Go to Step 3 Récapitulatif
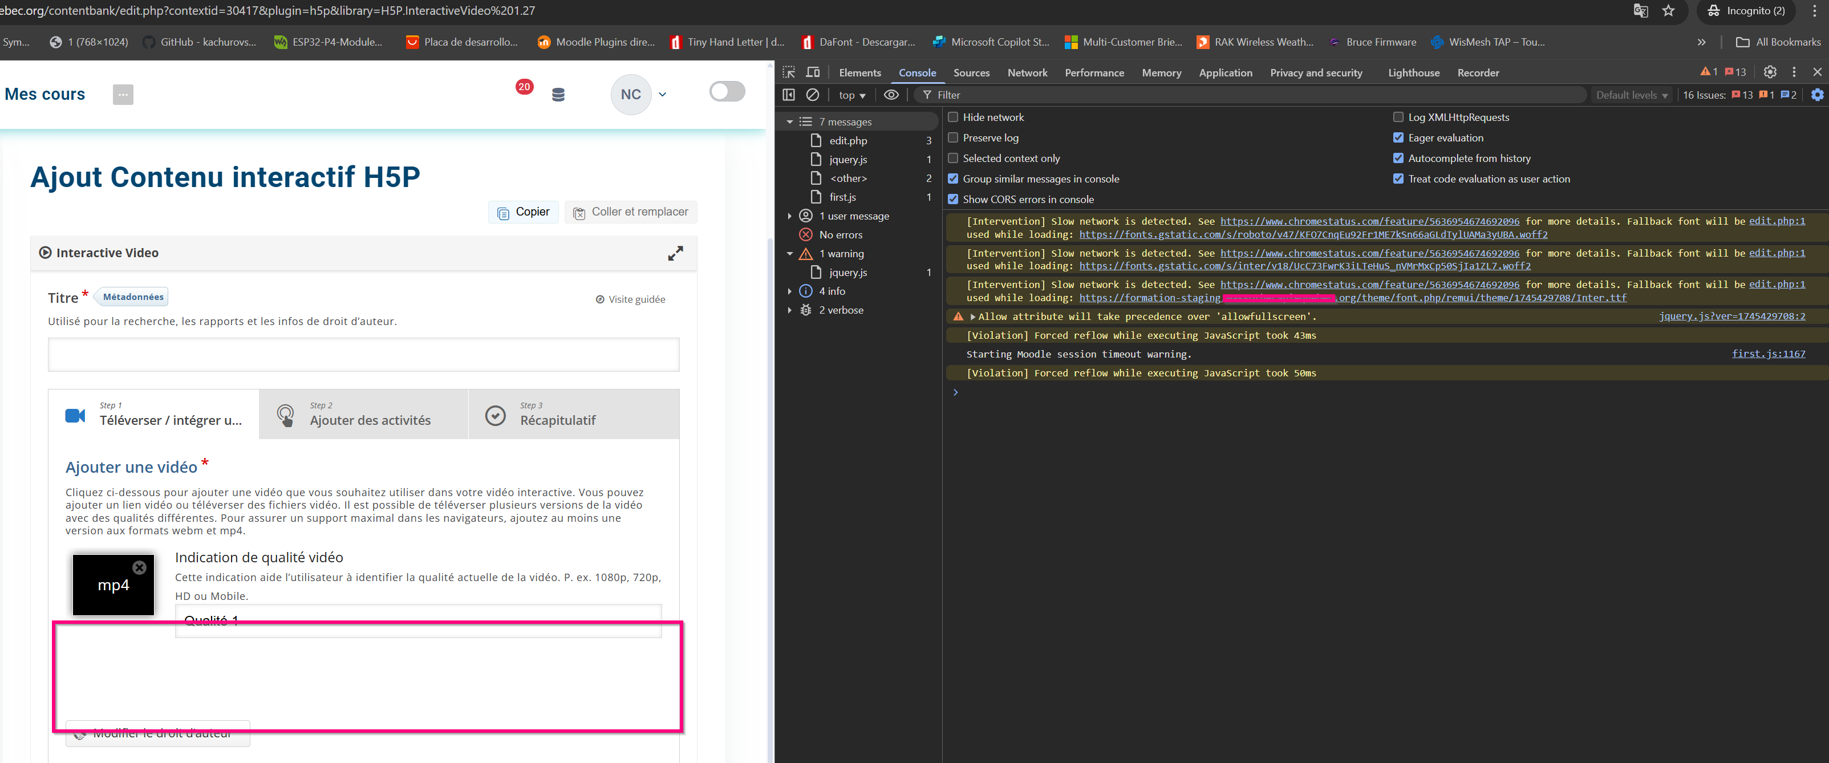Screen dimensions: 1829x763 [x=574, y=415]
